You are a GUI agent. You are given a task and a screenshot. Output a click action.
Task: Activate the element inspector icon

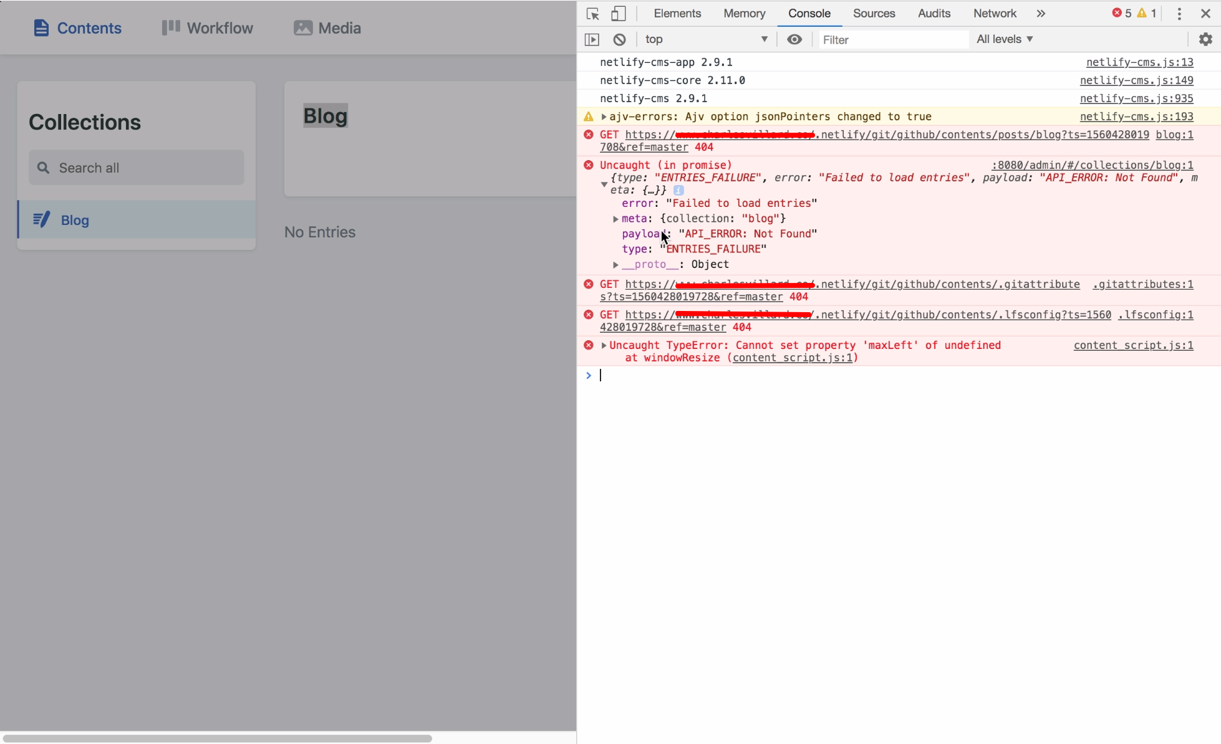(x=592, y=14)
